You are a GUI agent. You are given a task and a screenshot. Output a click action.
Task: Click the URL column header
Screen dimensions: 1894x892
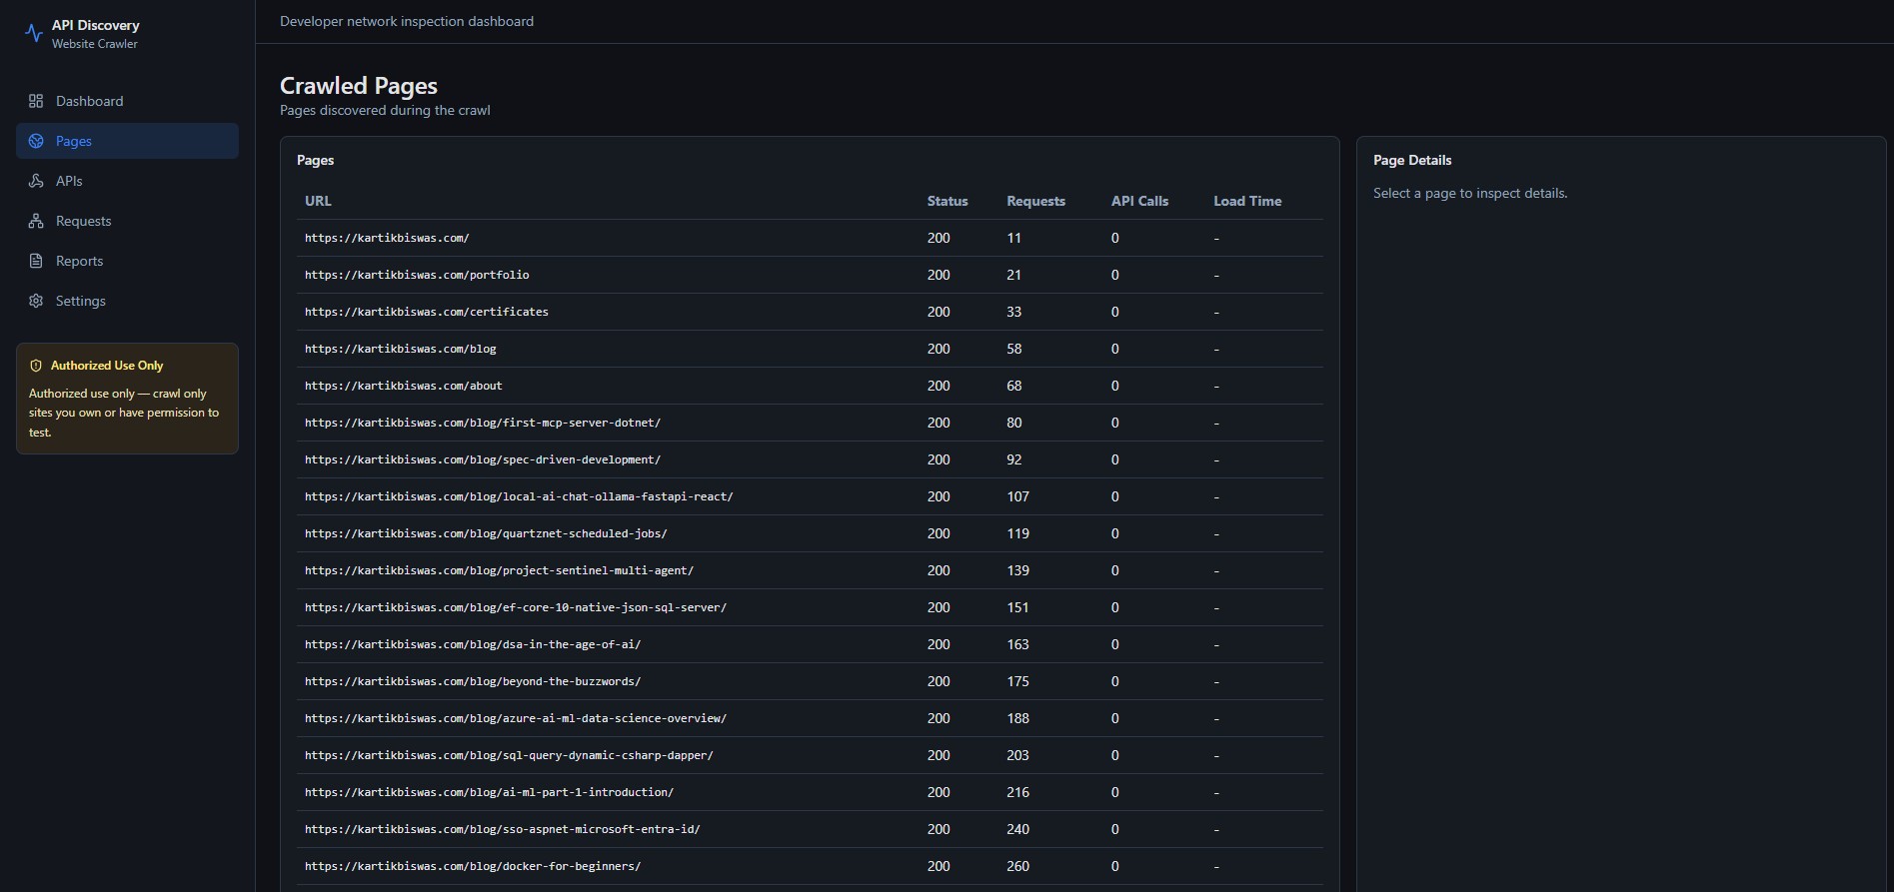(318, 201)
